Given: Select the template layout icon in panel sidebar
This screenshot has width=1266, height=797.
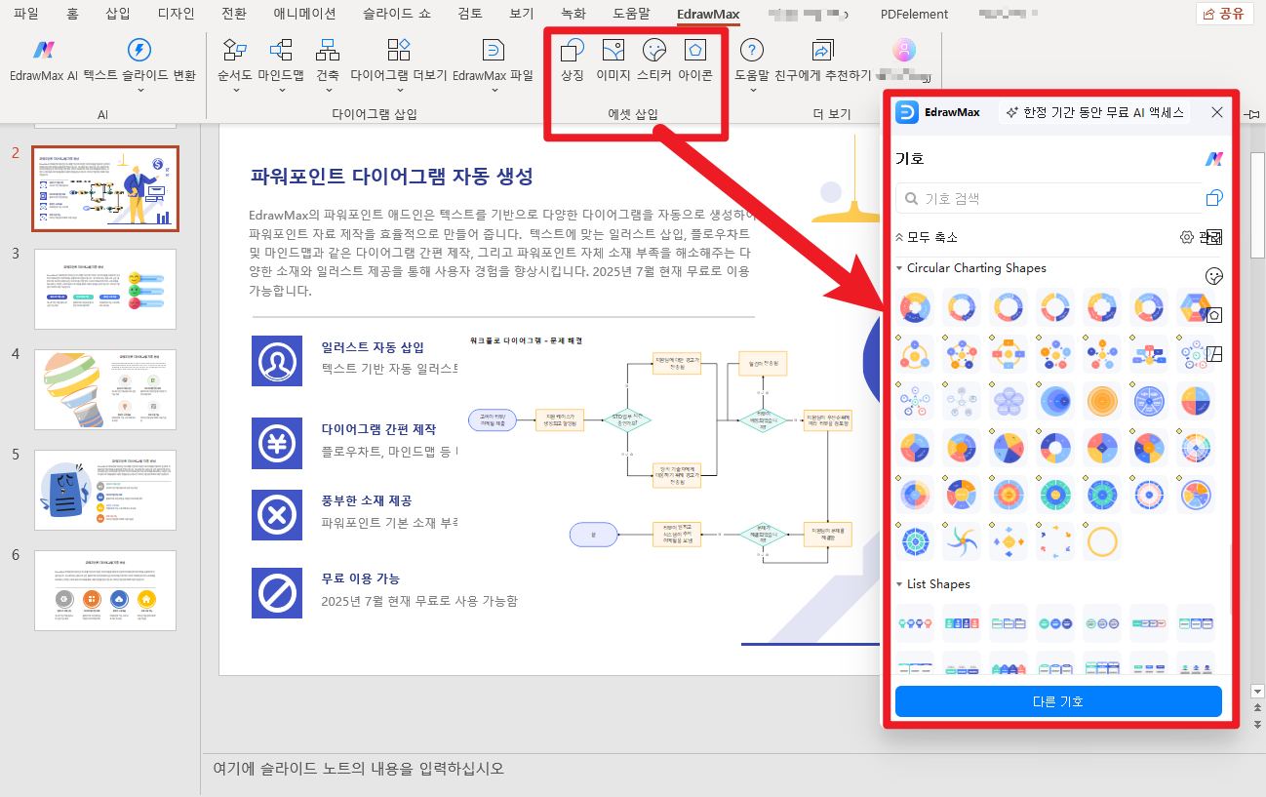Looking at the screenshot, I should (1214, 354).
